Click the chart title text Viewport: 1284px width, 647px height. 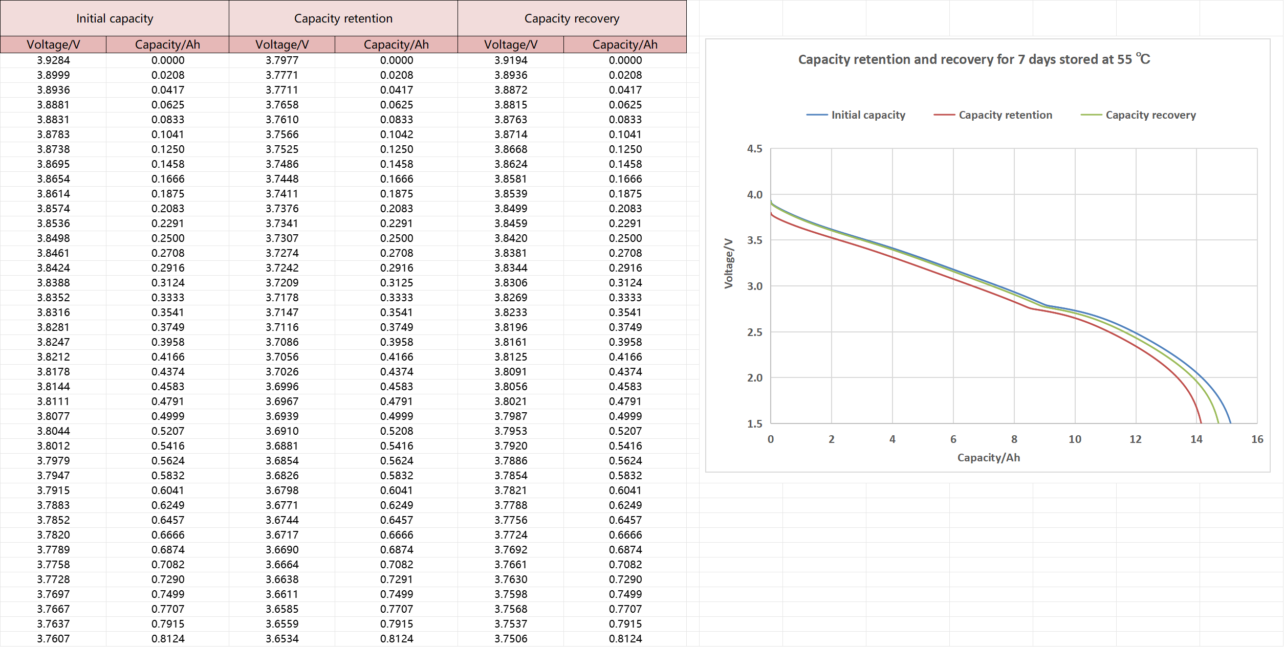coord(973,59)
